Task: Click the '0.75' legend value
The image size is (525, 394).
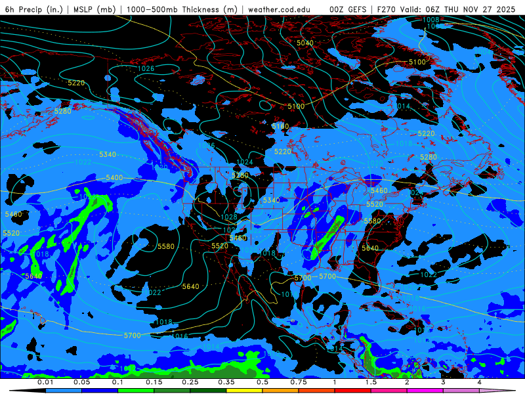Action: (x=299, y=382)
